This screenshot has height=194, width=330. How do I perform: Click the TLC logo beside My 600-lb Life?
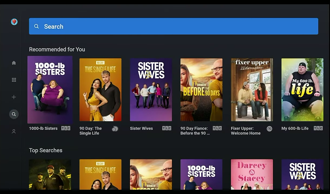(318, 128)
